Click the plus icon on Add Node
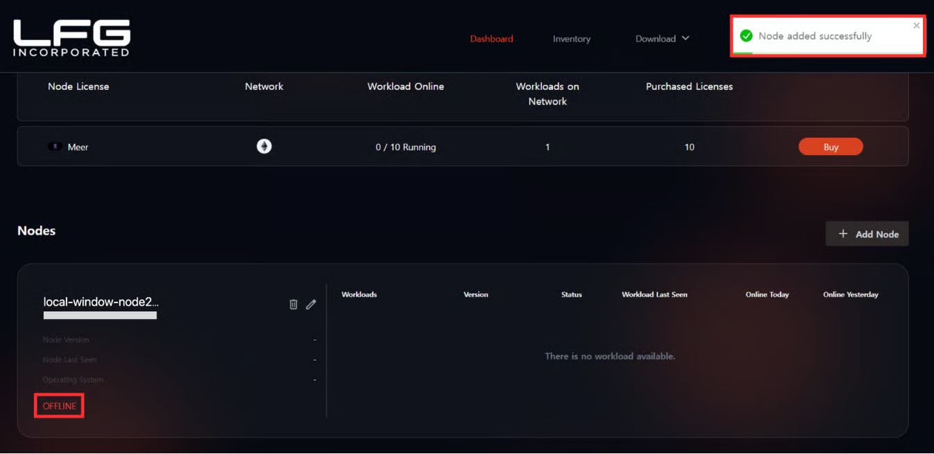This screenshot has width=934, height=454. (843, 234)
